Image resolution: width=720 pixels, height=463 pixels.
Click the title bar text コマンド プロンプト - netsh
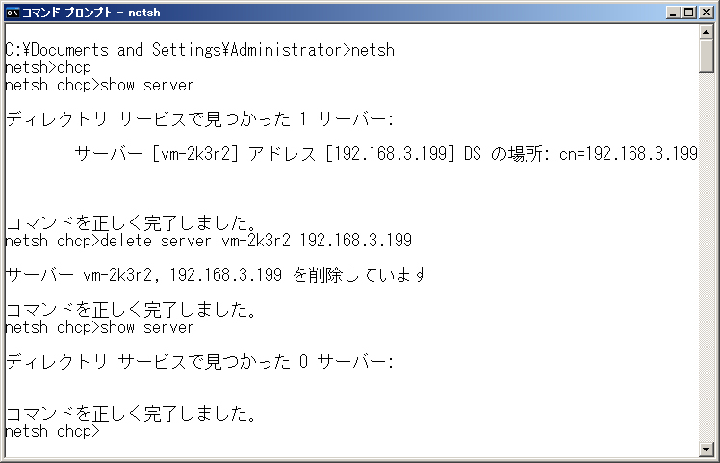[91, 13]
